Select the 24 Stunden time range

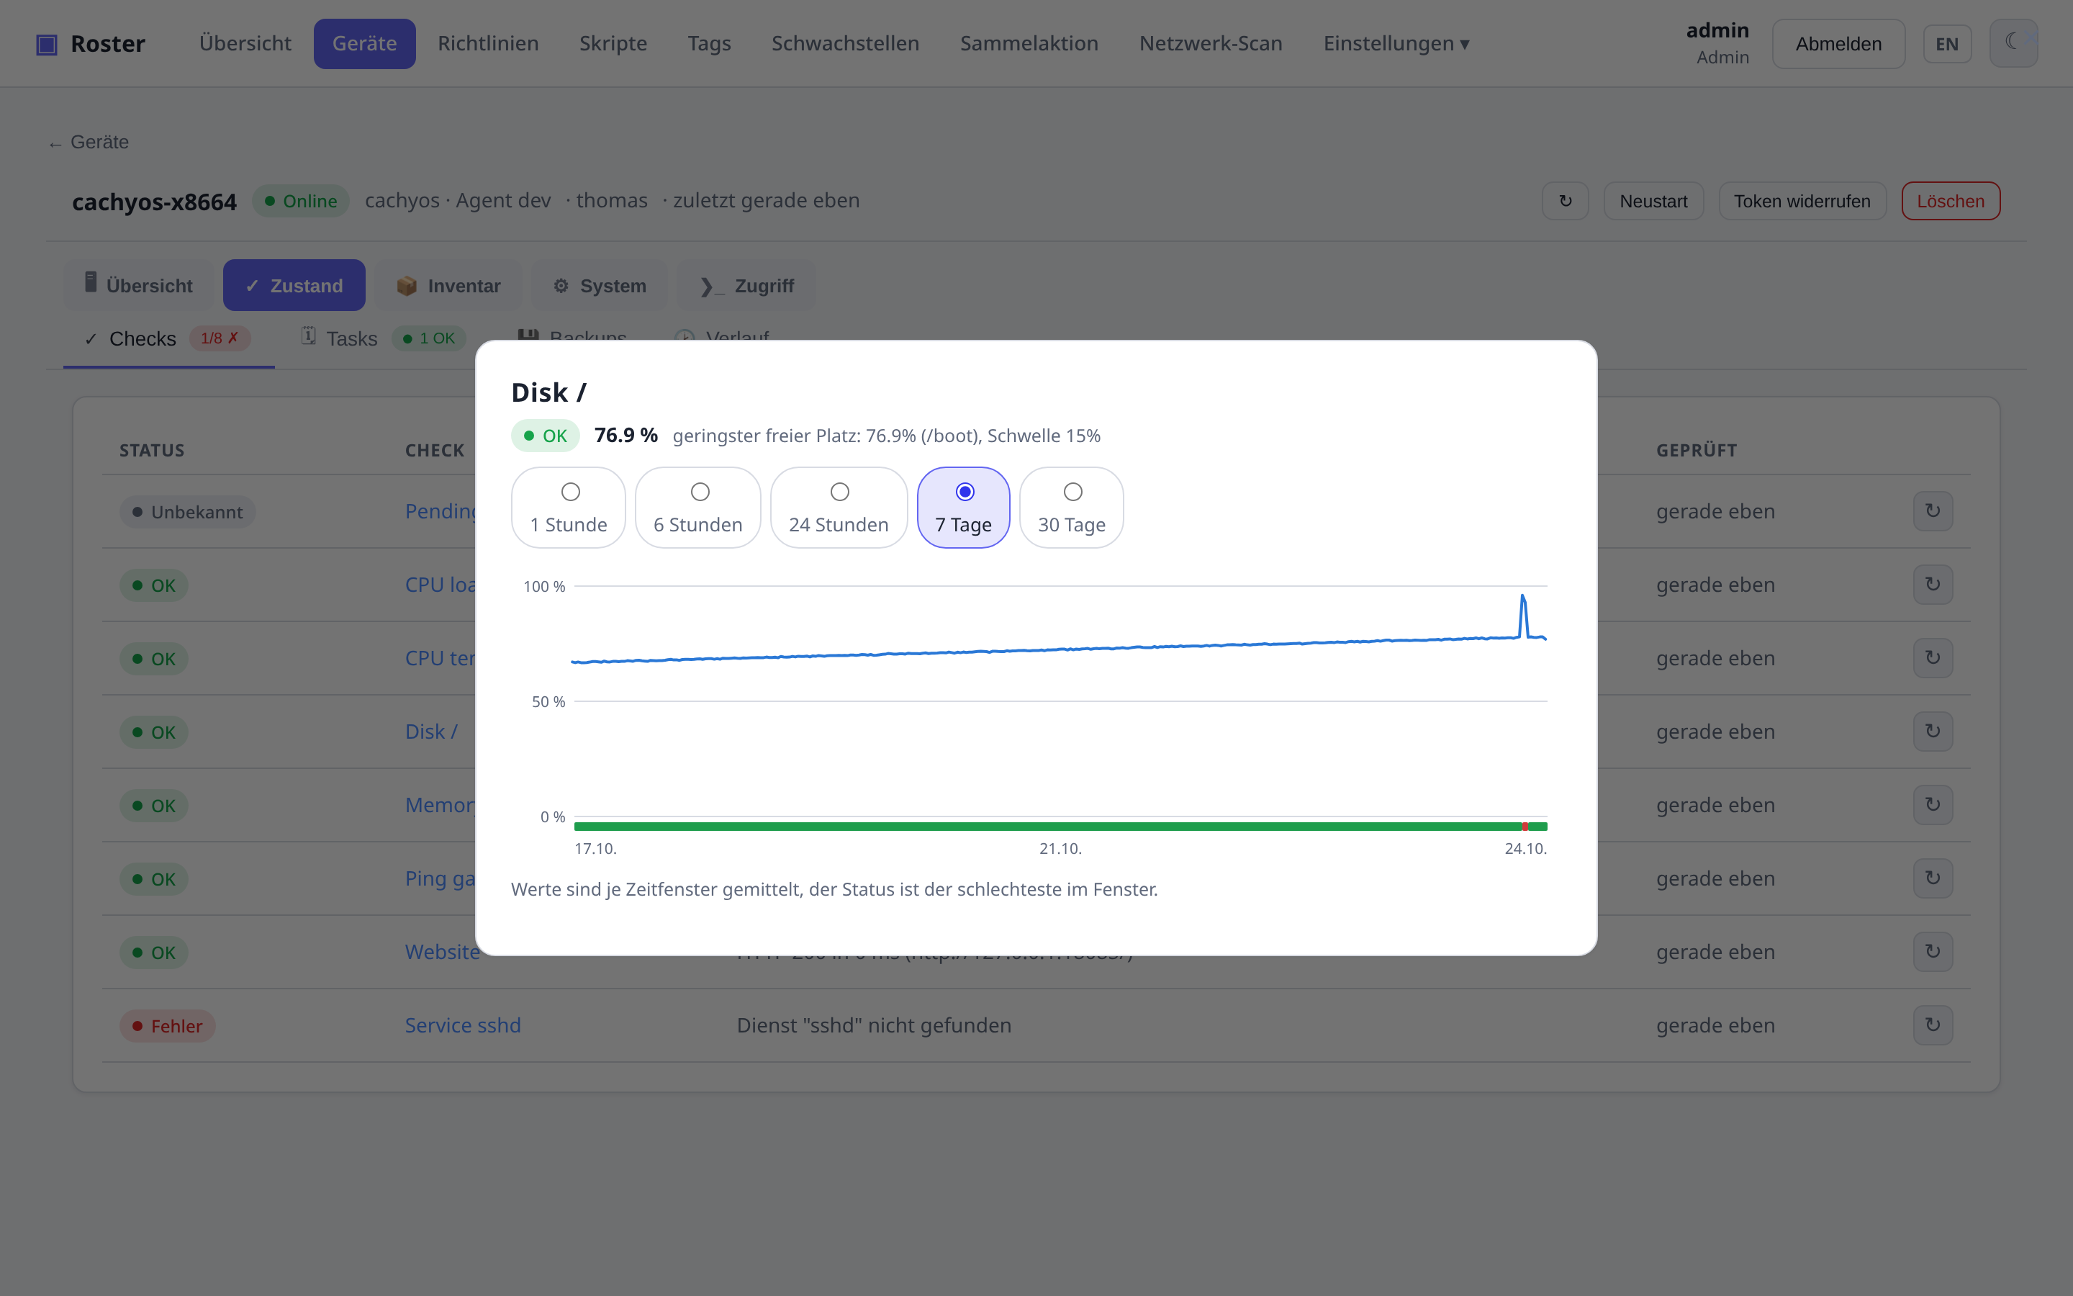(839, 508)
